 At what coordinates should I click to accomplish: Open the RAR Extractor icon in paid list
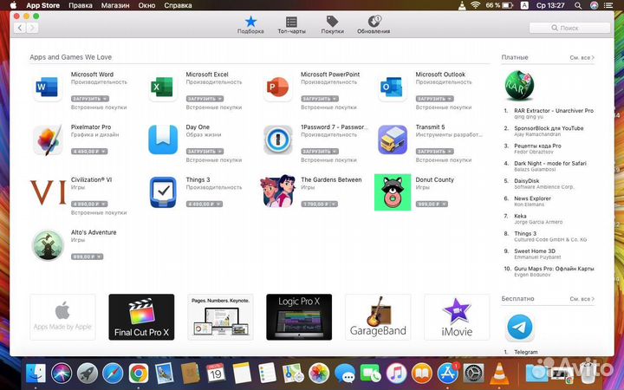[x=519, y=86]
